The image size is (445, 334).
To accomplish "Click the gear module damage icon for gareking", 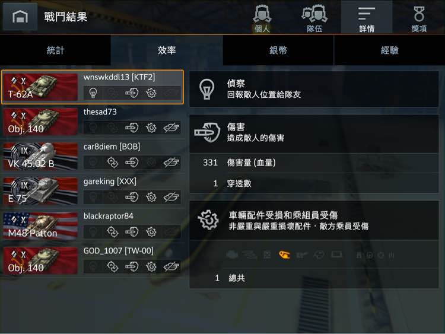I will pos(151,197).
